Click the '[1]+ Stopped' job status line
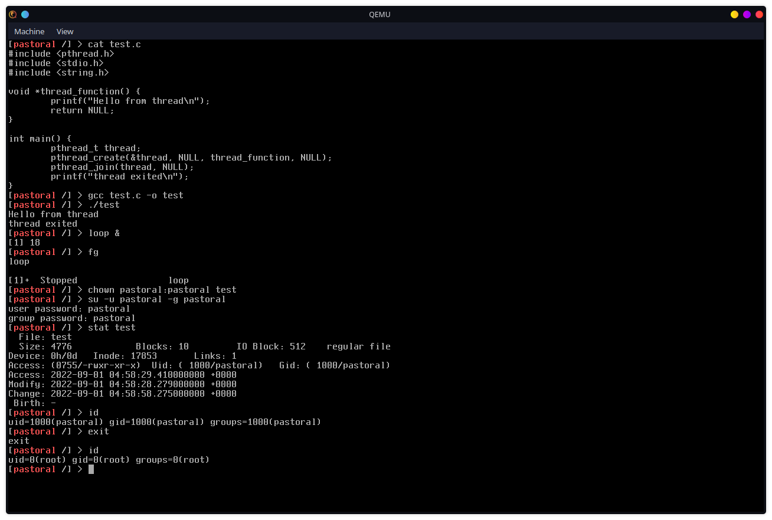Screen dimensions: 772x520 [98, 280]
